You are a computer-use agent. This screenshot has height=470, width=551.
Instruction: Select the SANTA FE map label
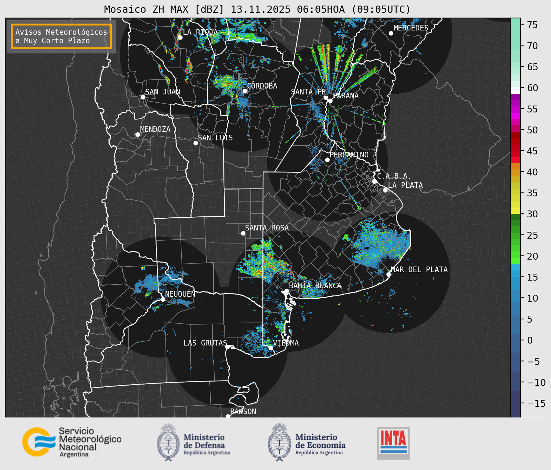click(308, 92)
